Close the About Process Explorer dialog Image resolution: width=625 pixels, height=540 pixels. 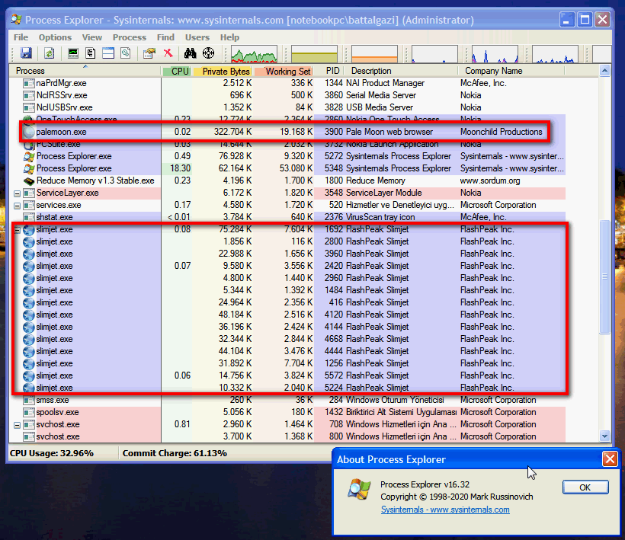point(610,459)
